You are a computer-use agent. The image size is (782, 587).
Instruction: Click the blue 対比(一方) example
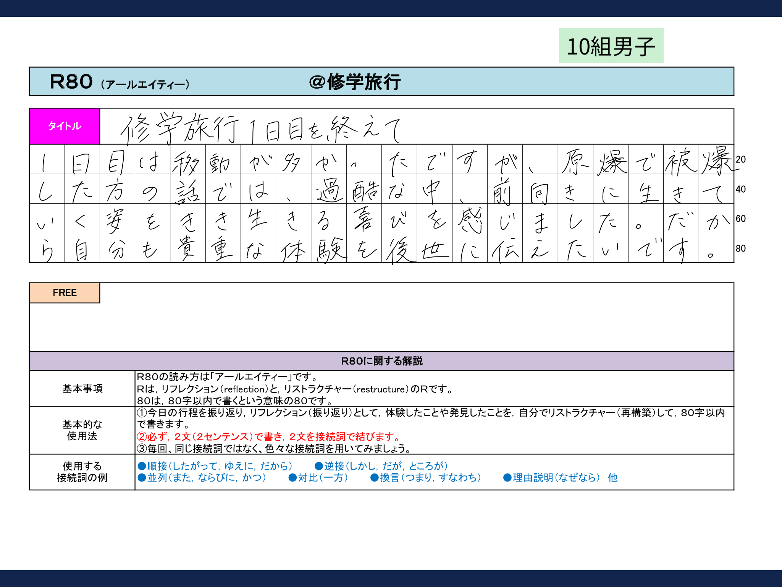(318, 478)
